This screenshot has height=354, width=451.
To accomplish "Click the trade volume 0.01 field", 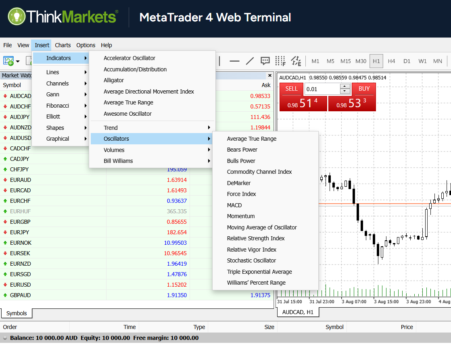I will [x=322, y=89].
